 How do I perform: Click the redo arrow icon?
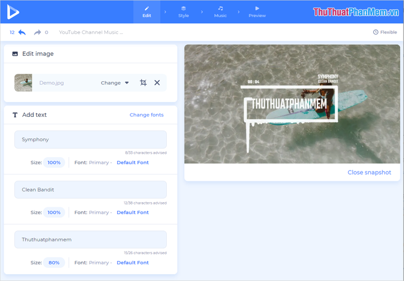[x=38, y=32]
